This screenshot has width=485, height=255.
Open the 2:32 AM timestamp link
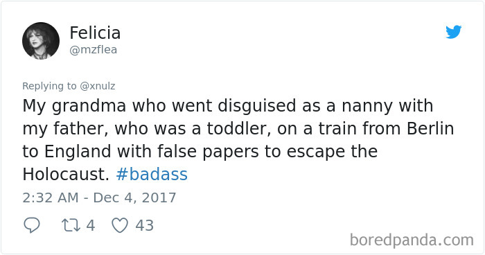[51, 197]
